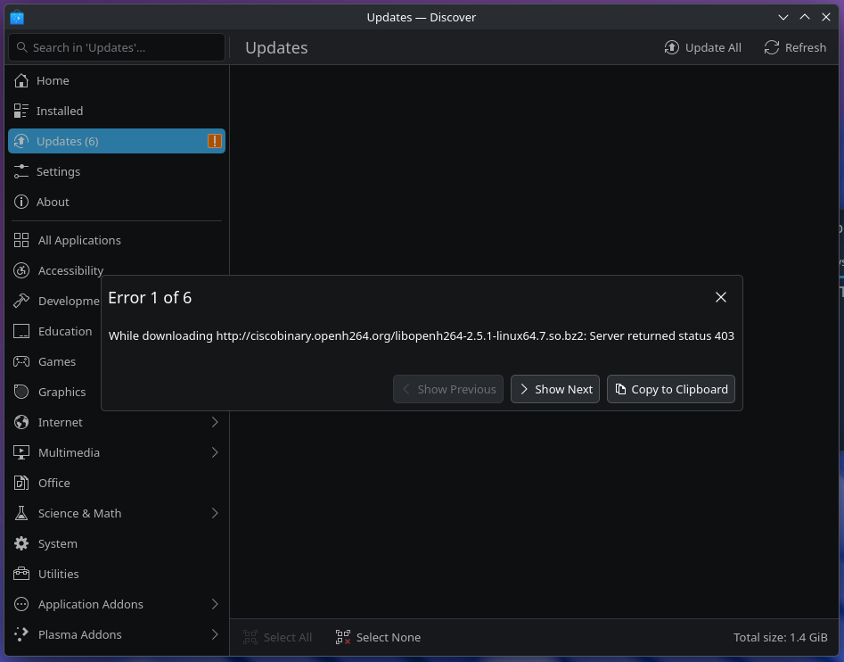
Task: Expand the Plasma Addons arrow
Action: (x=214, y=634)
